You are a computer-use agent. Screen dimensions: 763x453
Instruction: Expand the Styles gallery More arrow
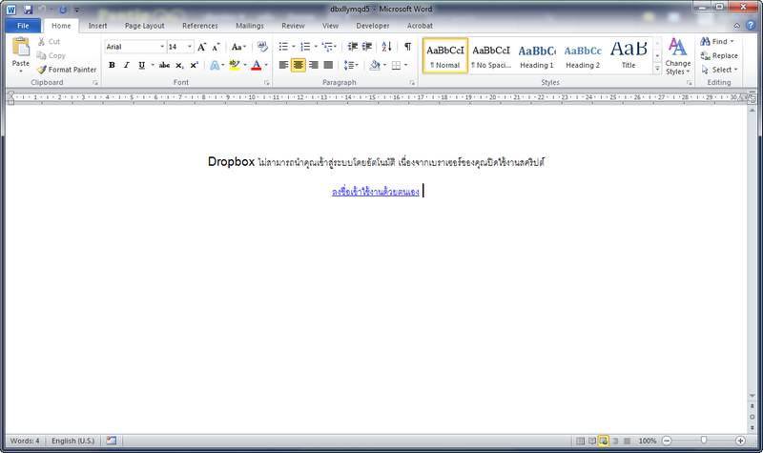tap(657, 69)
